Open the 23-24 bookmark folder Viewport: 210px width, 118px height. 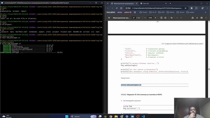pos(153,12)
